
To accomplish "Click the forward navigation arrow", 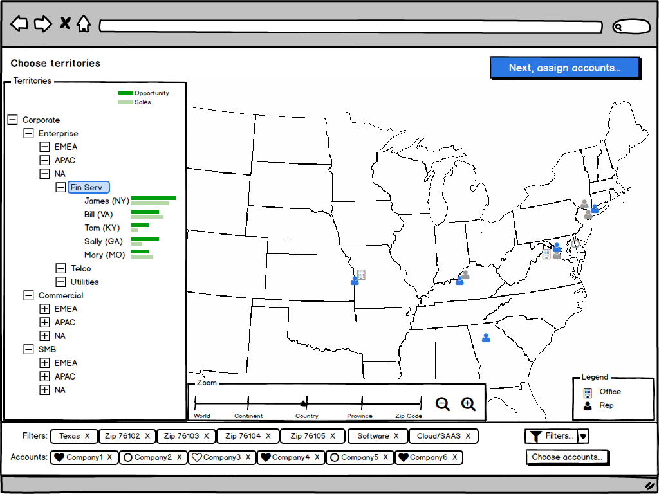I will (x=42, y=23).
